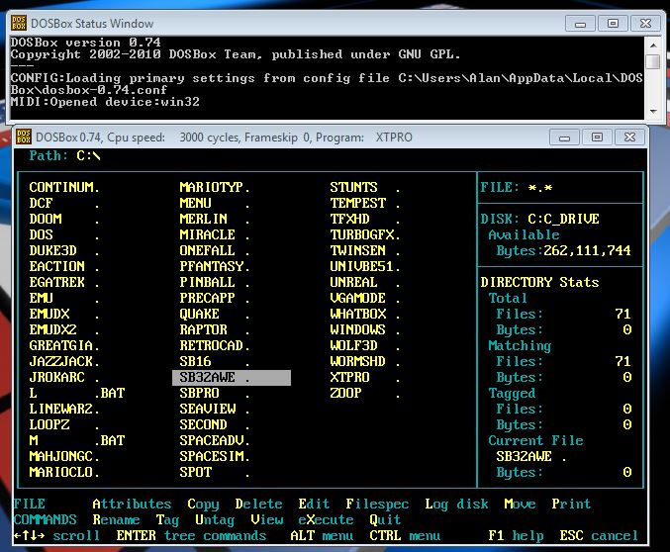The width and height of the screenshot is (670, 552).
Task: Select the WOLF3D entry
Action: pos(365,345)
